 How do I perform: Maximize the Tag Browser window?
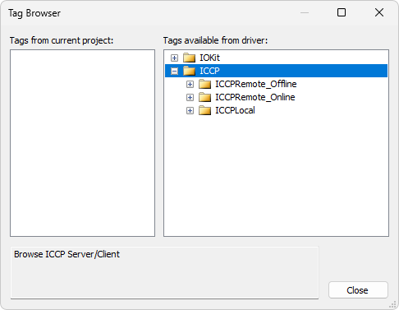342,12
